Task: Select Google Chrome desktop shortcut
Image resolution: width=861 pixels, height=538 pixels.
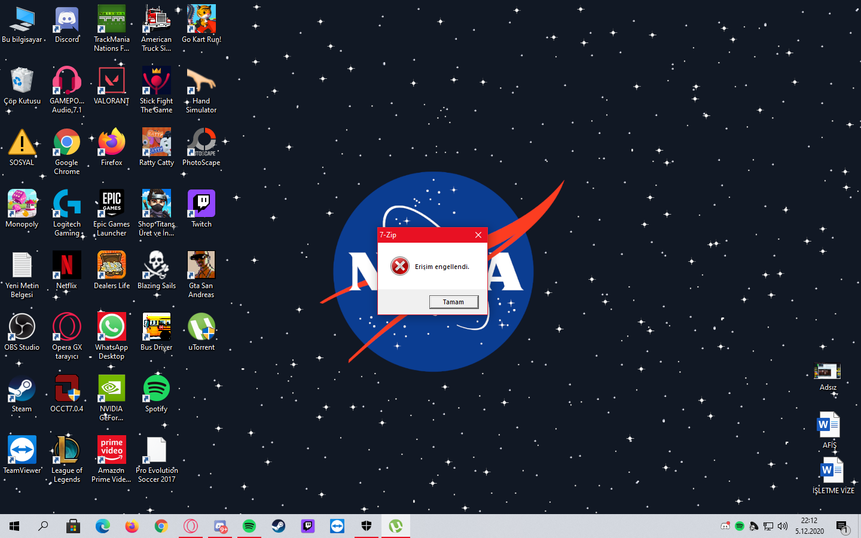Action: point(67,152)
